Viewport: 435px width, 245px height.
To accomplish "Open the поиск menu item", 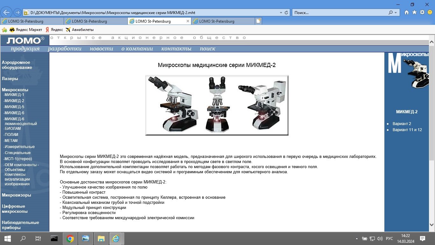I will (x=208, y=49).
